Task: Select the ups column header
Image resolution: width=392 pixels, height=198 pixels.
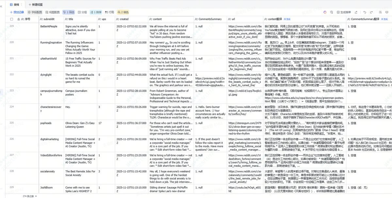Action: point(106,19)
